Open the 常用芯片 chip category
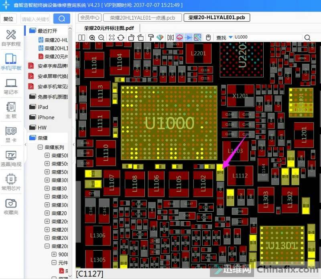Viewport: 321px width, 279px height. click(x=11, y=183)
